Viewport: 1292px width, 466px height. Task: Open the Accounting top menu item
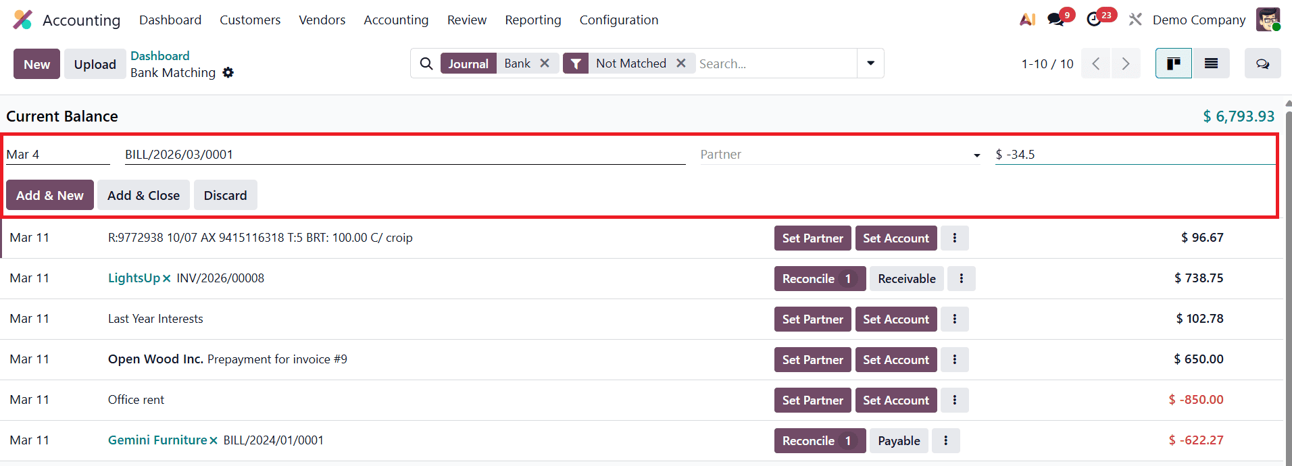[x=396, y=20]
